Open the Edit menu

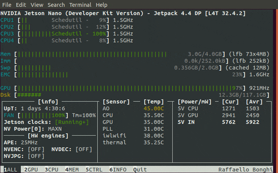click(x=21, y=5)
